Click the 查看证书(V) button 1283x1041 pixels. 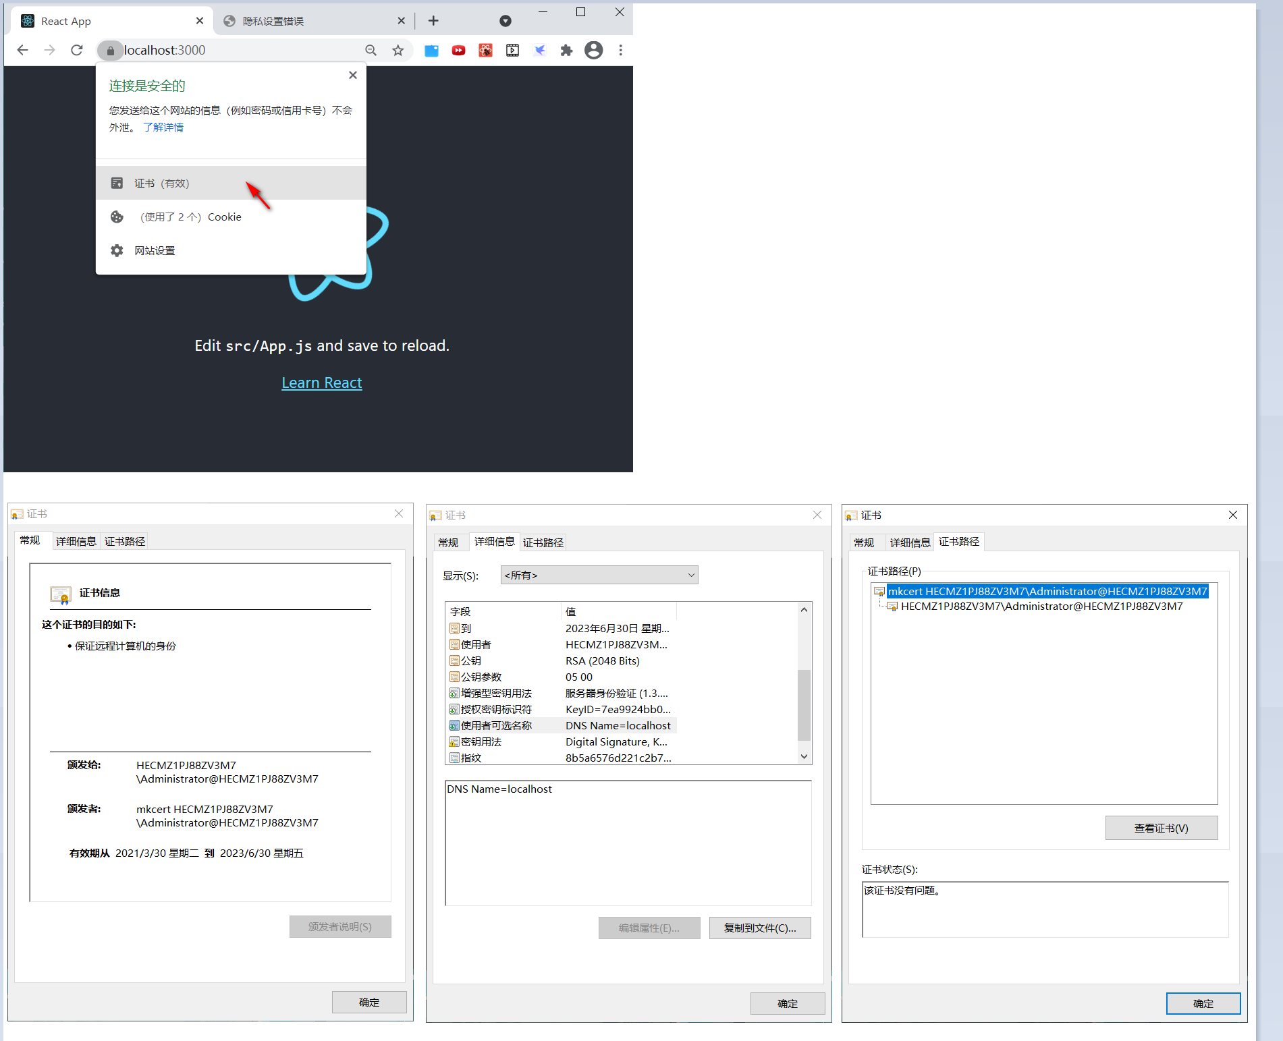(x=1161, y=828)
